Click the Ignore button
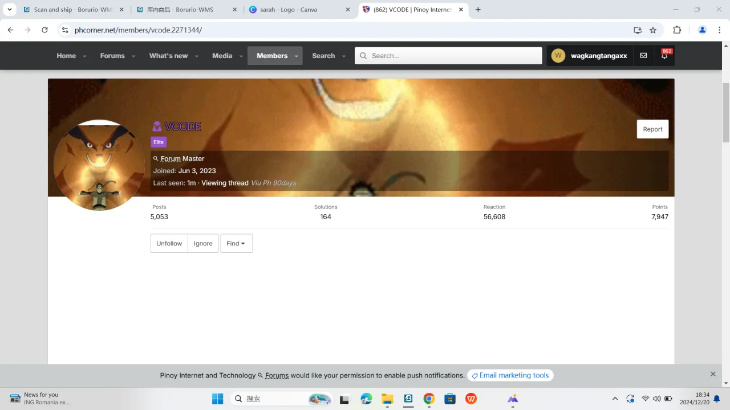The image size is (730, 410). (x=203, y=243)
